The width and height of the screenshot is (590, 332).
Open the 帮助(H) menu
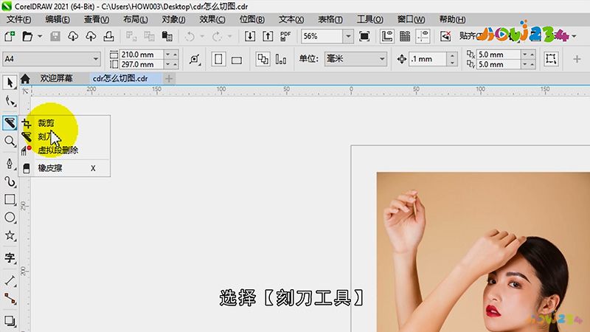[452, 19]
